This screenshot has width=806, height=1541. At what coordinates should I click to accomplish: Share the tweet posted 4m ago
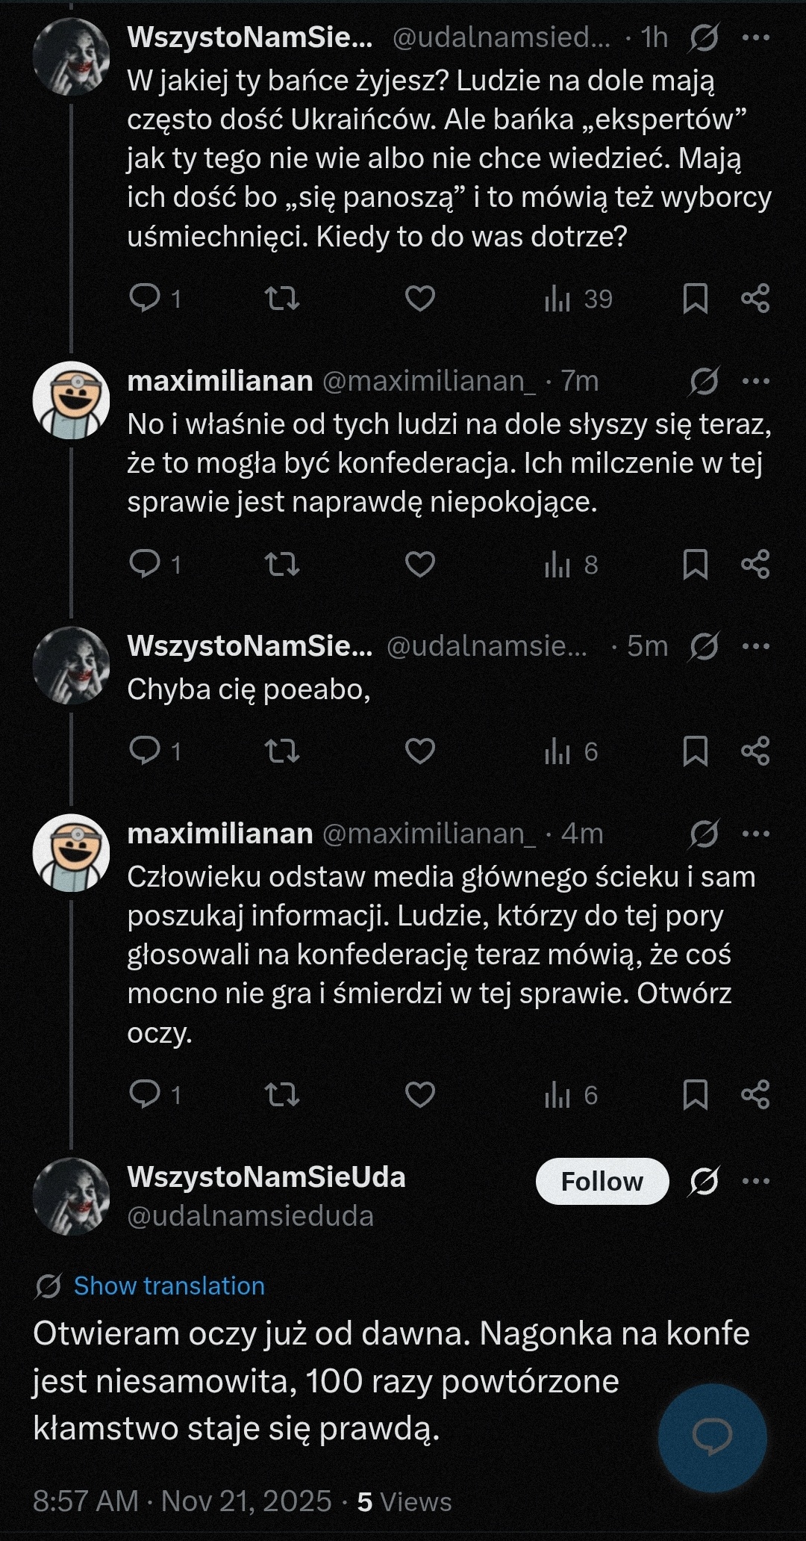coord(755,1094)
